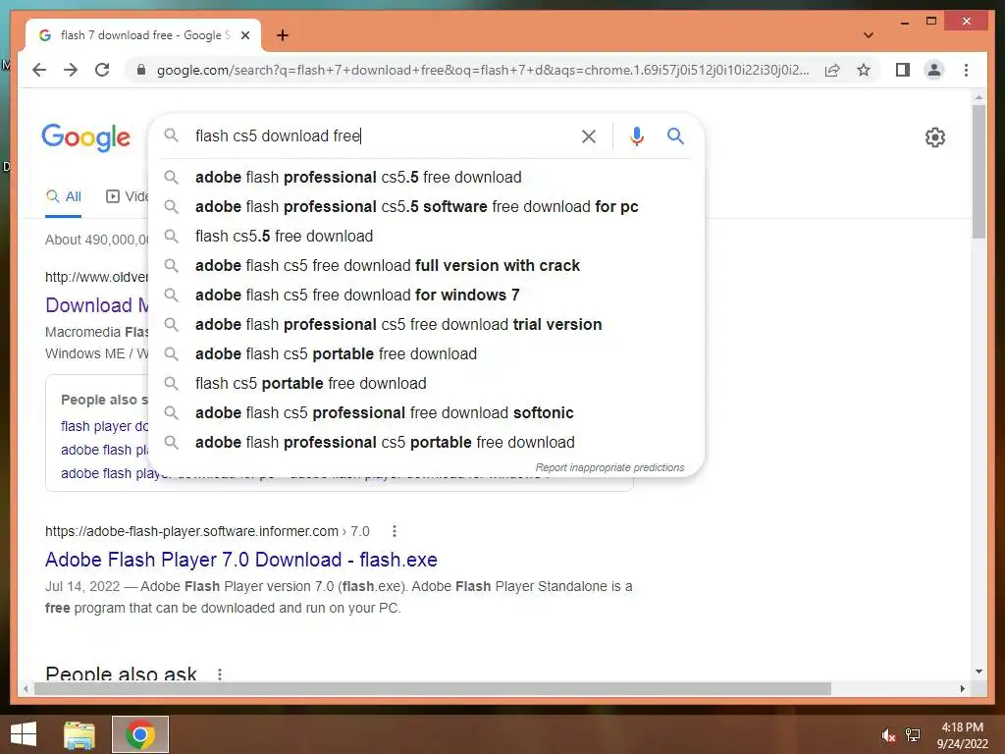Click the scroll-down arrow on vertical scrollbar
The width and height of the screenshot is (1005, 754).
point(979,672)
